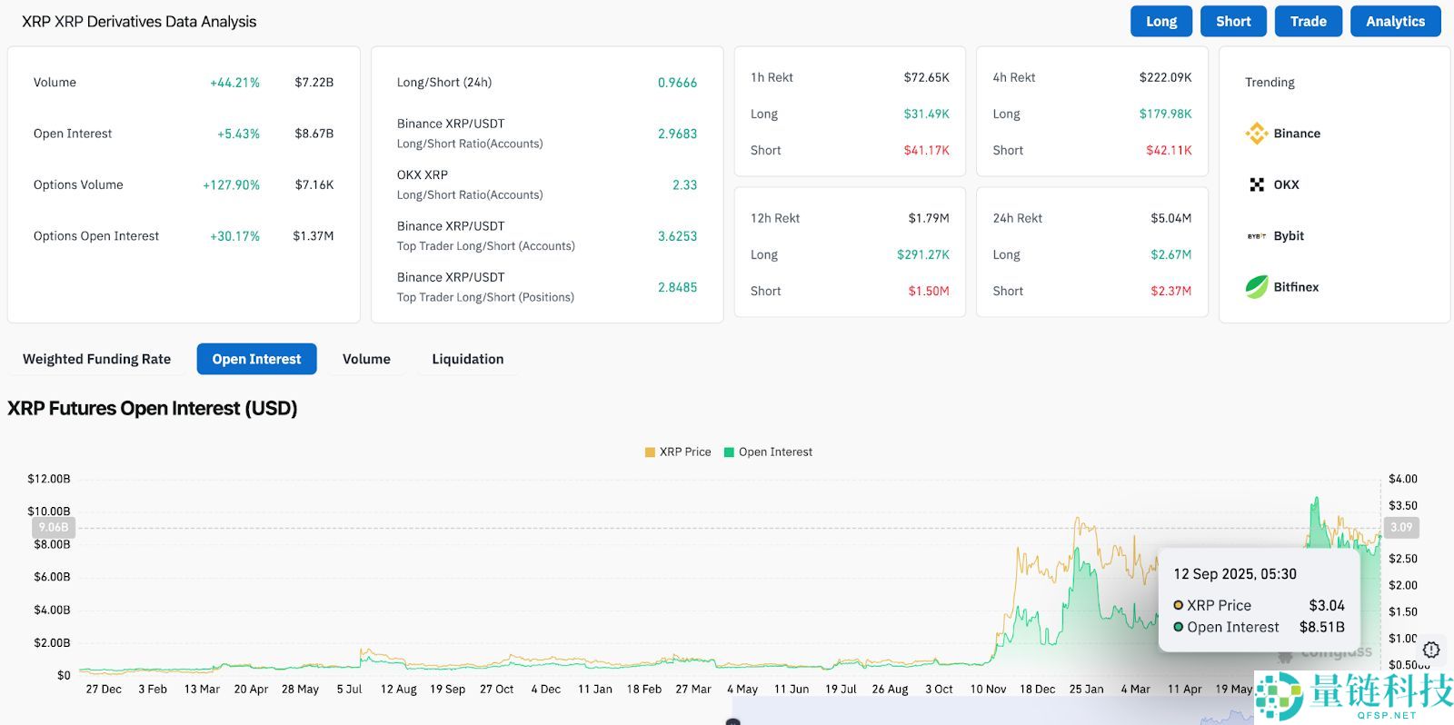
Task: Click the Bybit logo icon
Action: pos(1257,236)
